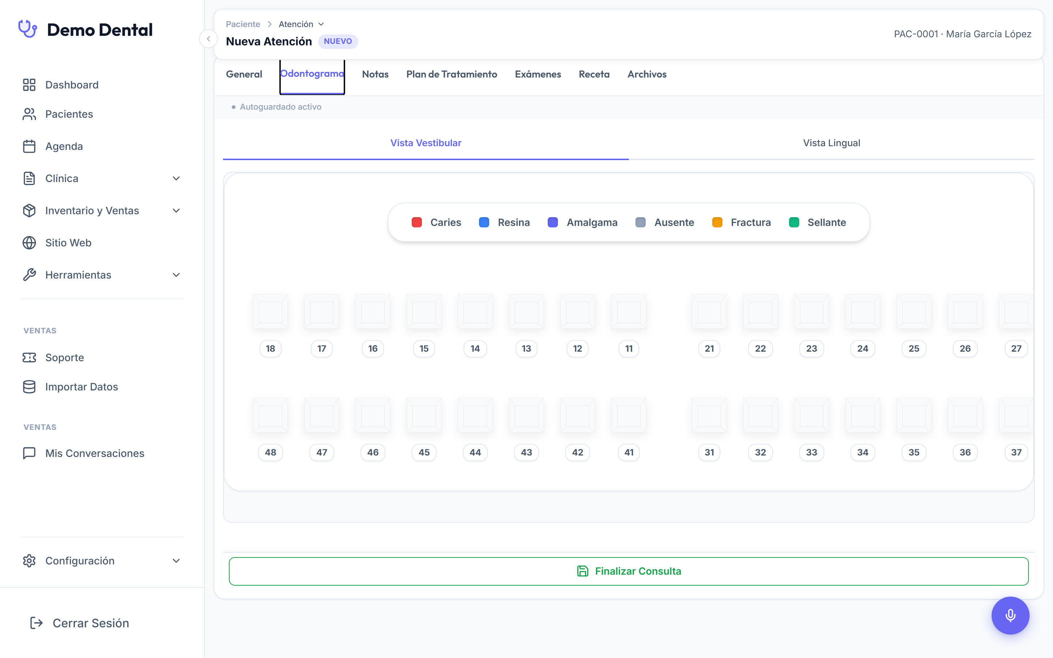
Task: Click the Demo Dental stethoscope logo
Action: tap(28, 29)
